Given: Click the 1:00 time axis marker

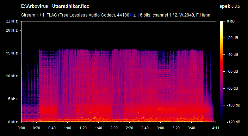Looking at the screenshot, I should tap(68, 128).
